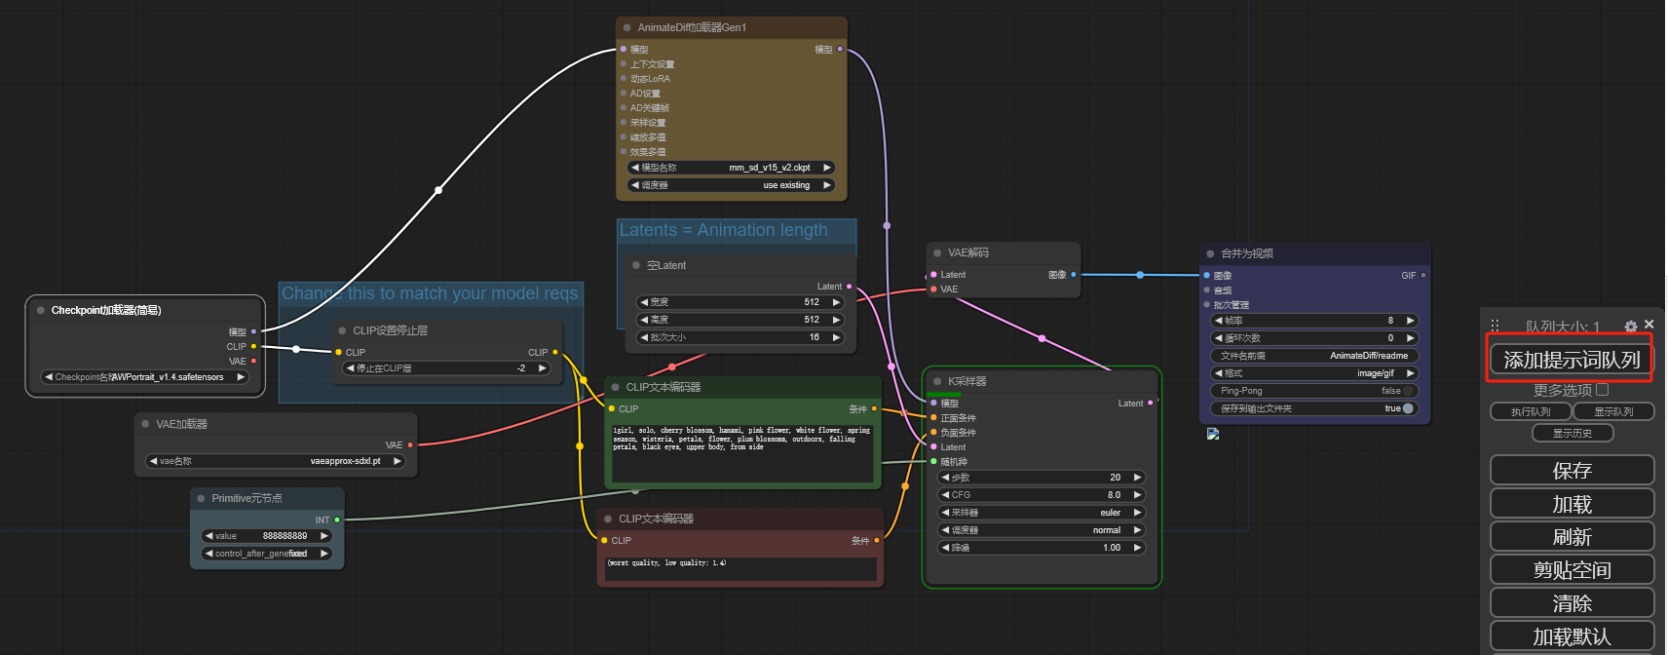Click the collapse dot on VAE解码 node
Image resolution: width=1668 pixels, height=655 pixels.
click(937, 253)
